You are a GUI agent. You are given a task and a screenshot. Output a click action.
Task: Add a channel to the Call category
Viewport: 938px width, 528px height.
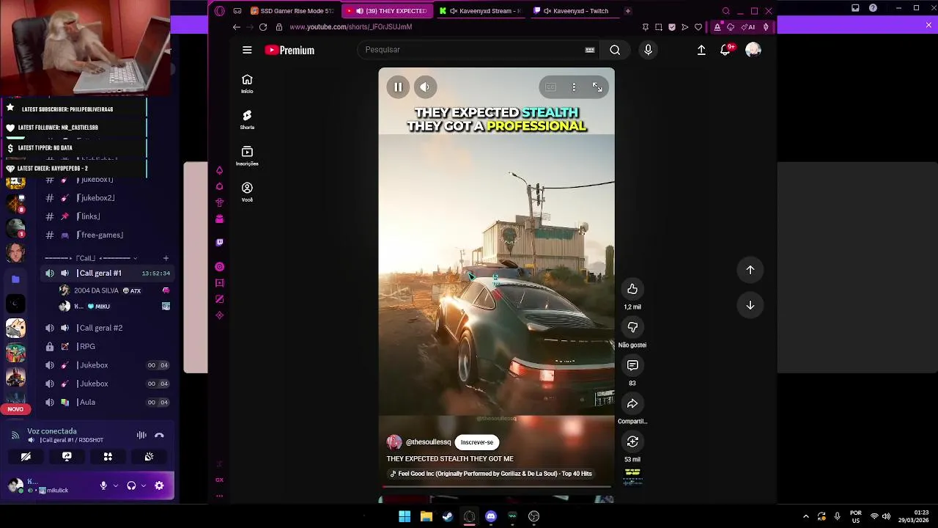coord(166,258)
